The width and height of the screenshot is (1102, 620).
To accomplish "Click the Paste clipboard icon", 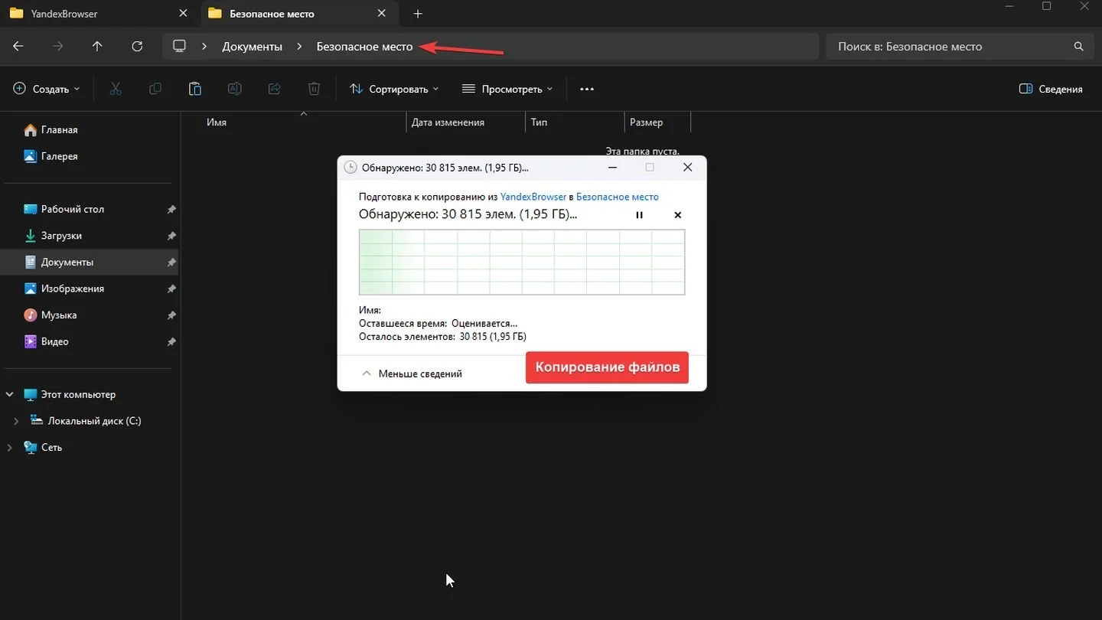I will pos(194,89).
